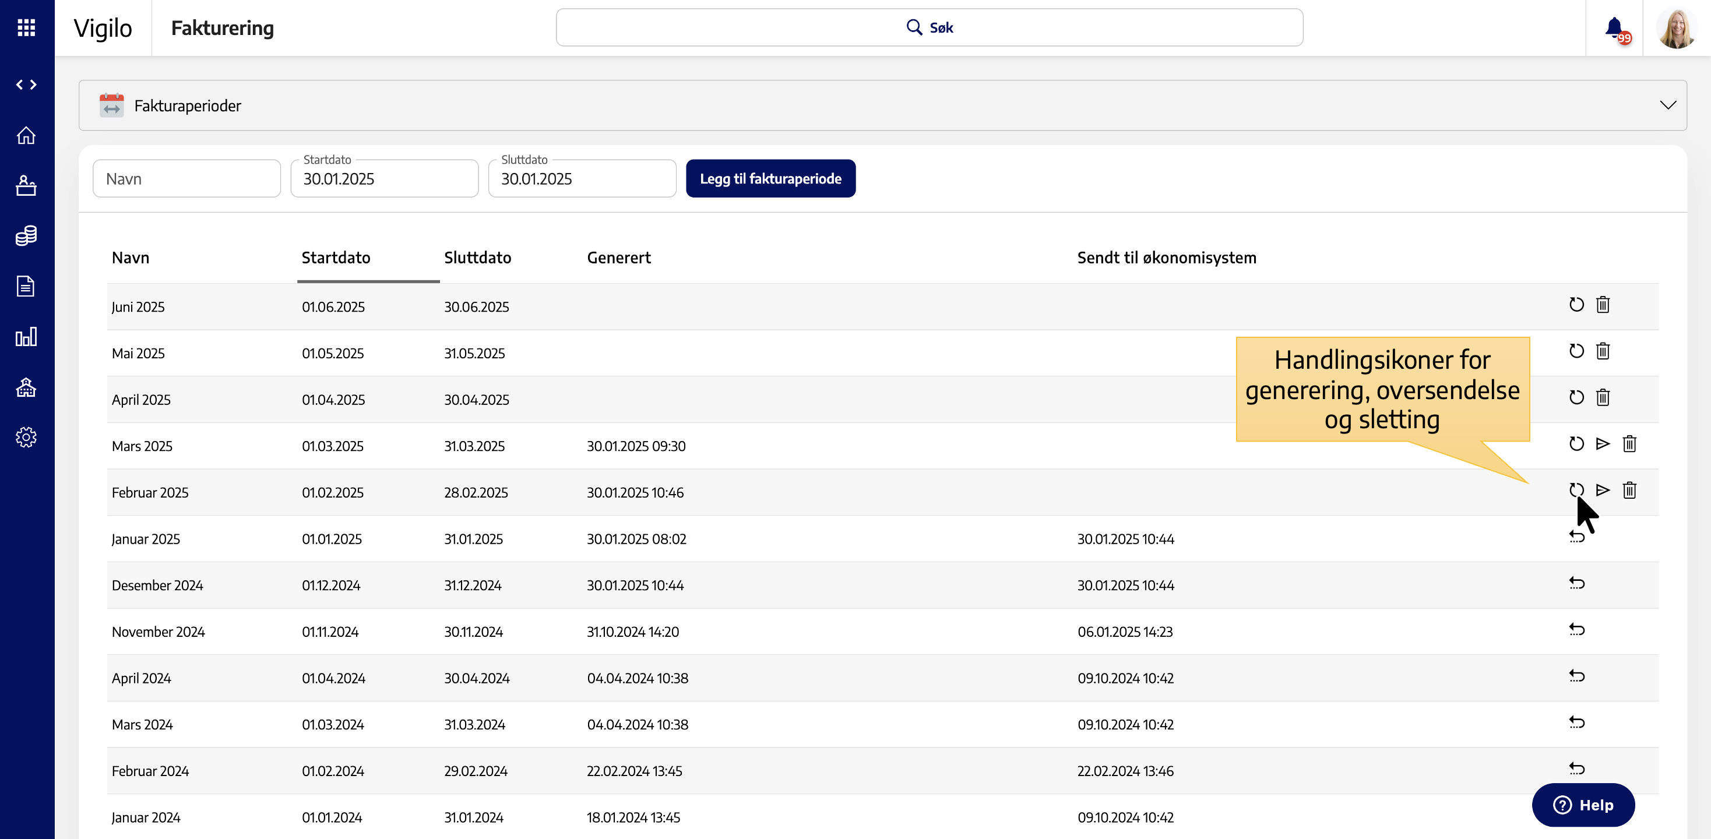
Task: Open the coins stack sidebar icon
Action: [x=27, y=235]
